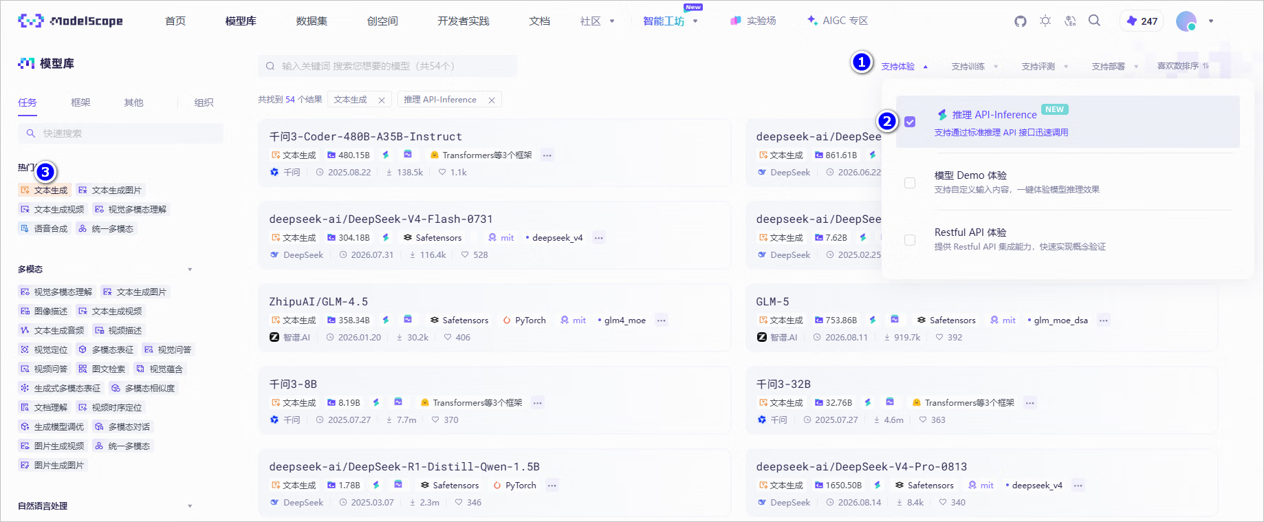Select the 文本生成视频 hot task tag

point(52,210)
